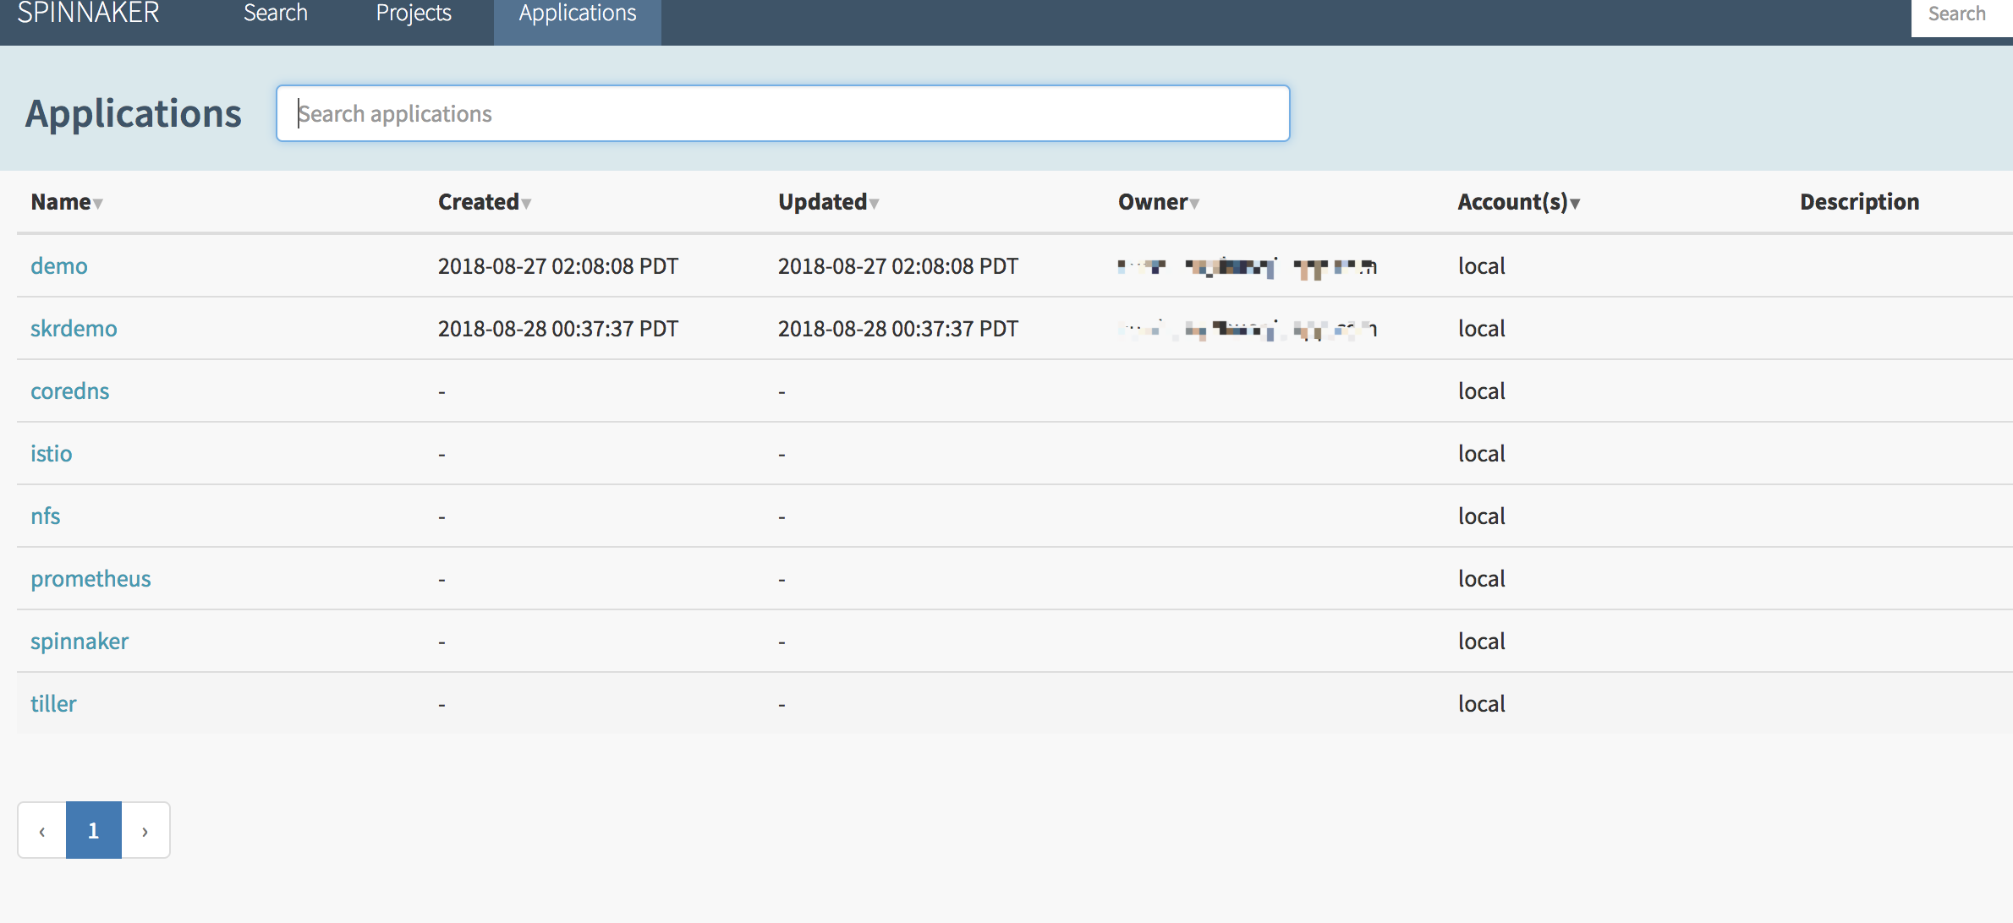This screenshot has height=923, width=2013.
Task: Sort by Account(s) column arrow
Action: coord(1575,204)
